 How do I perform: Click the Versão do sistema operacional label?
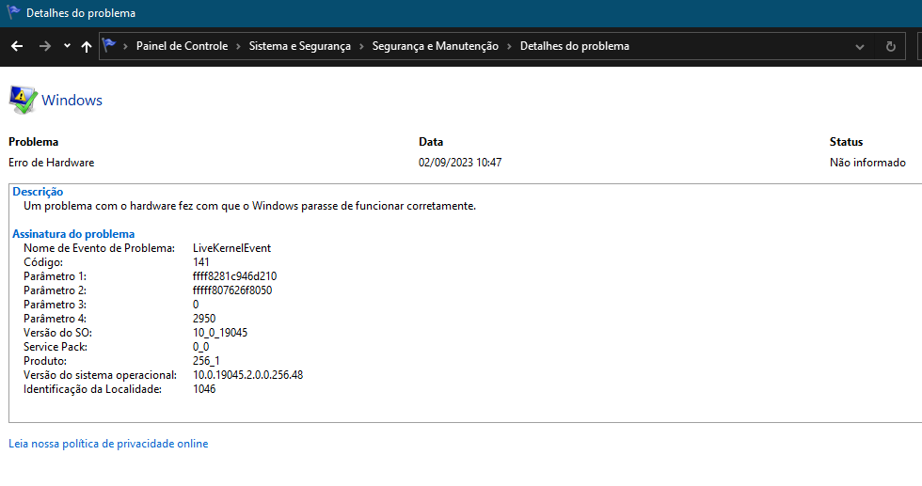(100, 375)
